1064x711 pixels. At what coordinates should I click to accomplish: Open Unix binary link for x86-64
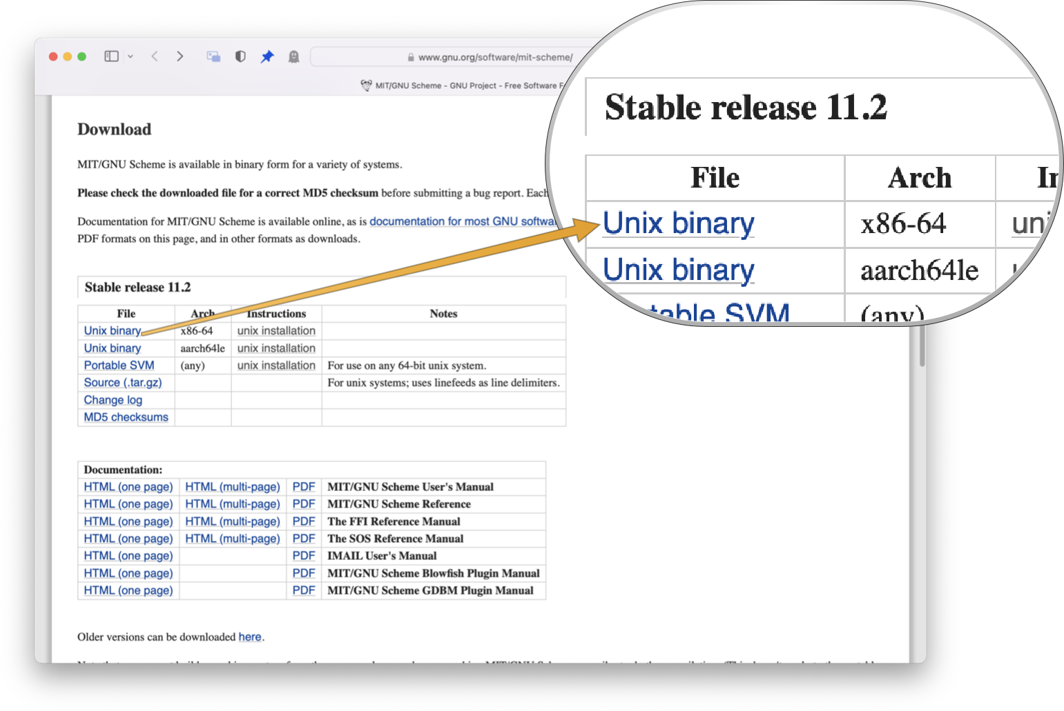113,331
